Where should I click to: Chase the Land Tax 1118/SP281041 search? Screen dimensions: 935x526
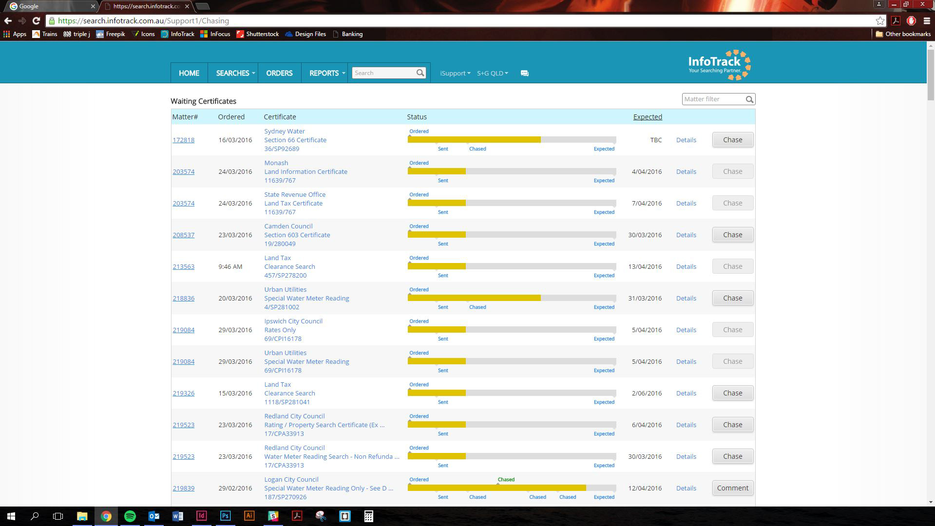[733, 393]
